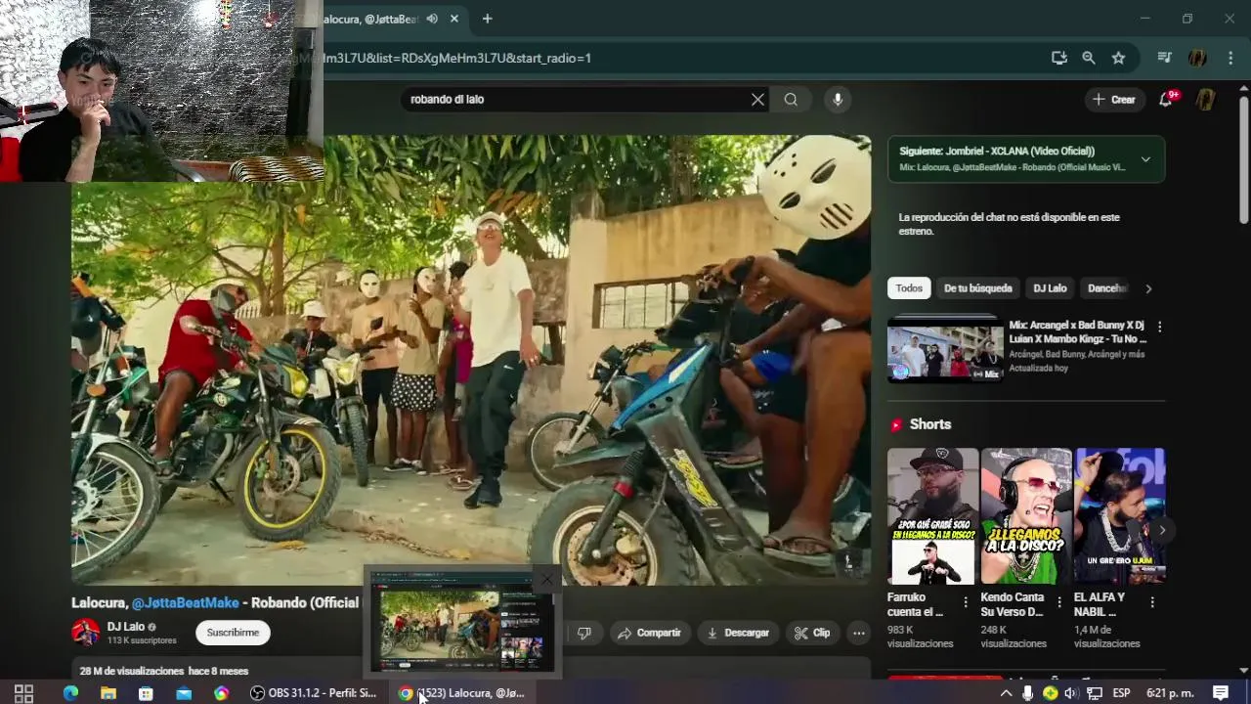Image resolution: width=1251 pixels, height=704 pixels.
Task: Open the clock showing 6:21 p. m.
Action: 1170,693
